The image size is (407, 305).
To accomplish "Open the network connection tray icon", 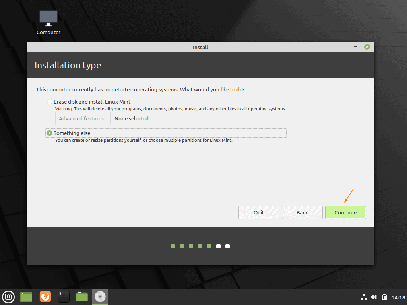I will point(364,297).
